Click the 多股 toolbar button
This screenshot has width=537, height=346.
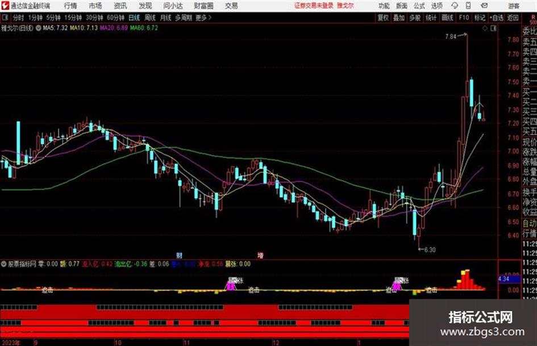pos(415,18)
